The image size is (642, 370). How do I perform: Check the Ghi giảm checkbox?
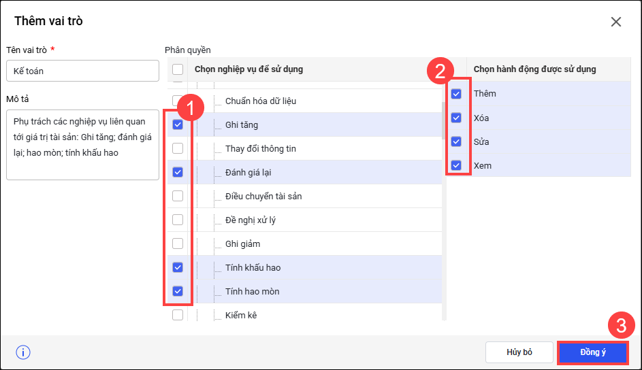click(x=178, y=243)
